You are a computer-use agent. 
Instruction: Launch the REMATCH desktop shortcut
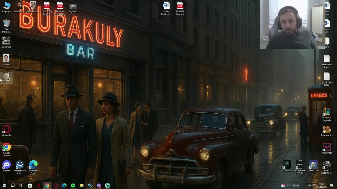313,166
